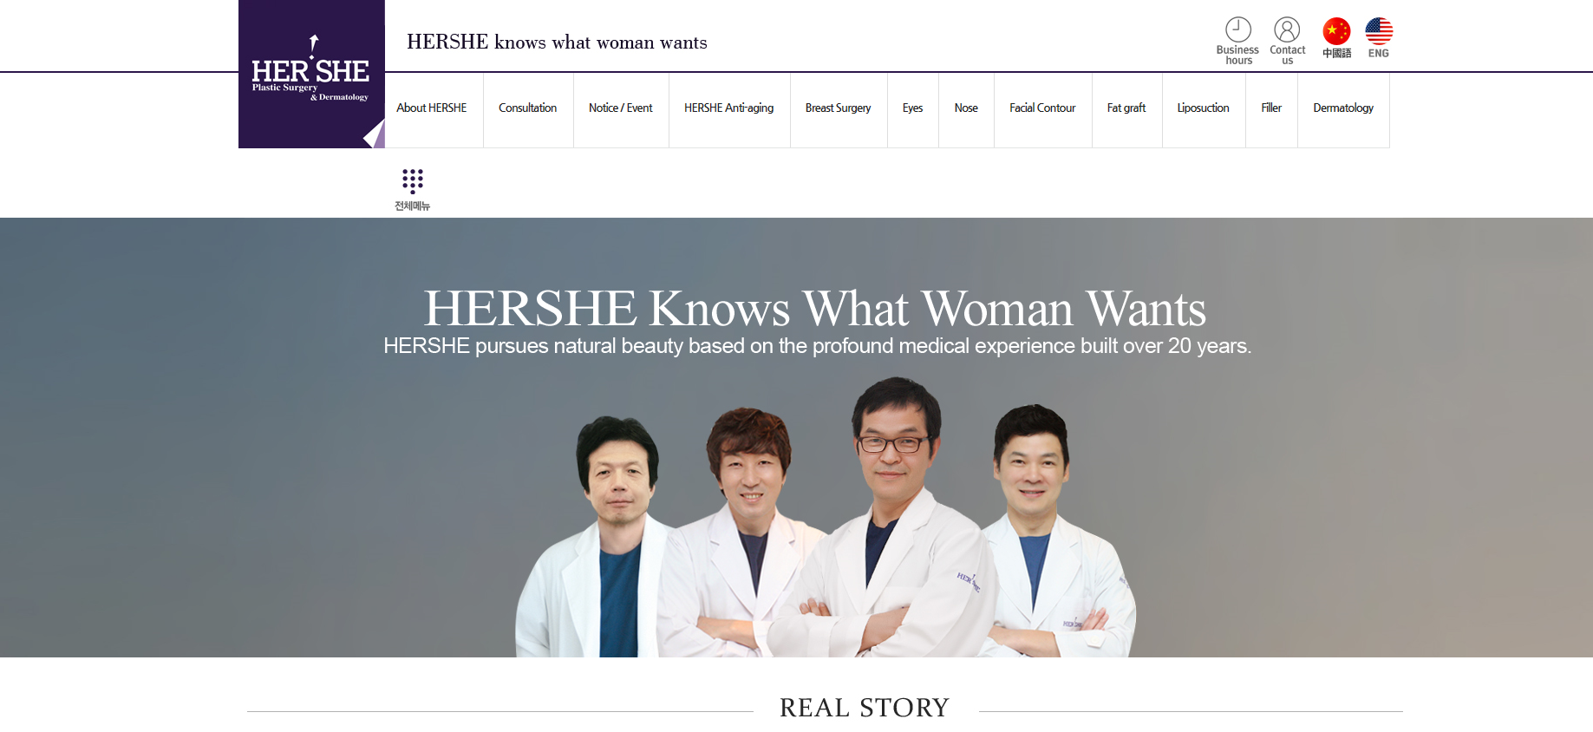Open the Facial Contour menu

[x=1042, y=108]
